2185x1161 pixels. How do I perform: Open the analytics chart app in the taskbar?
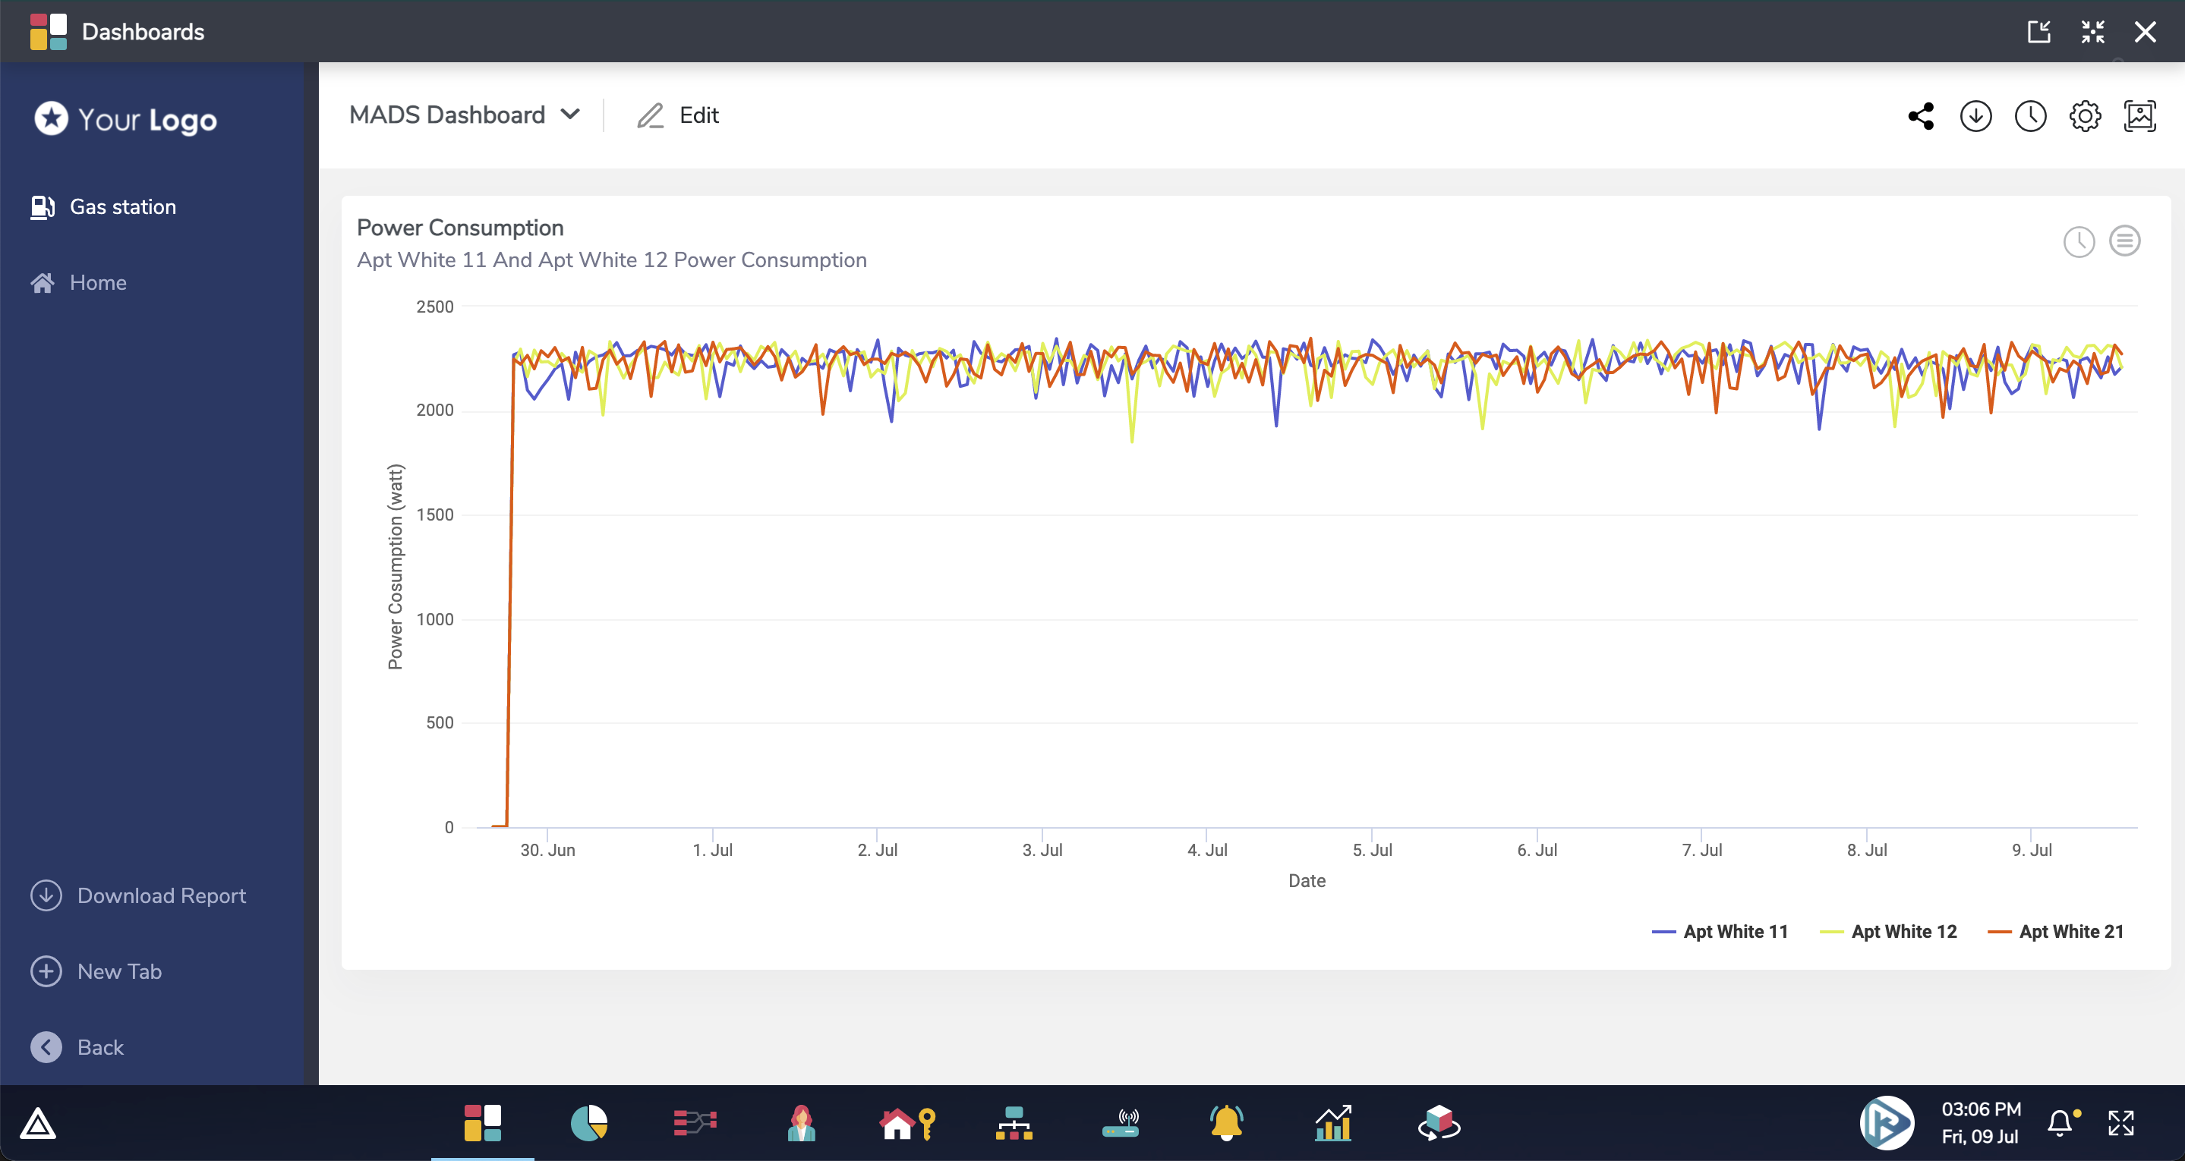1334,1123
